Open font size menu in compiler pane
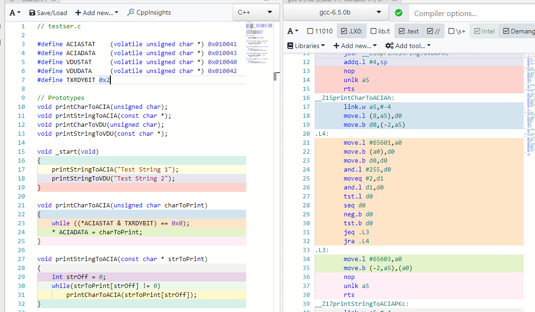Image resolution: width=535 pixels, height=312 pixels. [293, 31]
